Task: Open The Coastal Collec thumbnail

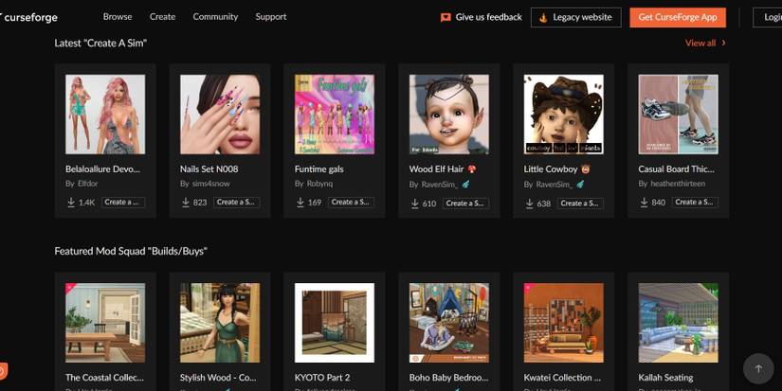Action: [105, 323]
